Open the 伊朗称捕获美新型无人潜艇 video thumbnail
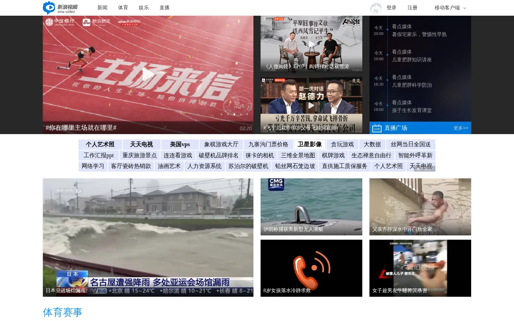This screenshot has height=321, width=514. tap(311, 207)
